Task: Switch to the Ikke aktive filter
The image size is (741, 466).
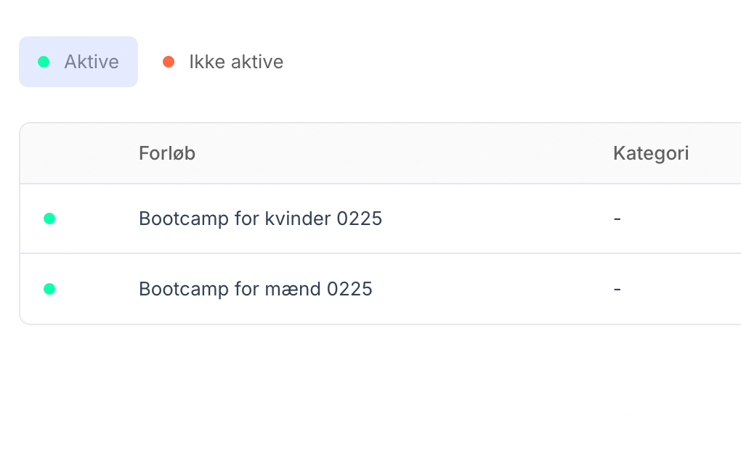Action: tap(222, 62)
